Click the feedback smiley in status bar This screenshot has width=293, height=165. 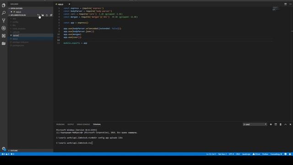[x=285, y=154]
